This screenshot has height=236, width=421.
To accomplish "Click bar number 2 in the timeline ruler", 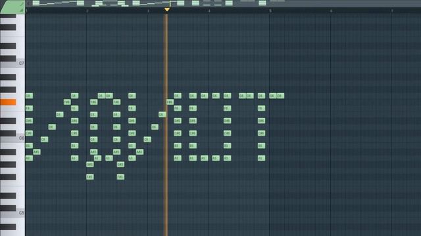I will [87, 10].
